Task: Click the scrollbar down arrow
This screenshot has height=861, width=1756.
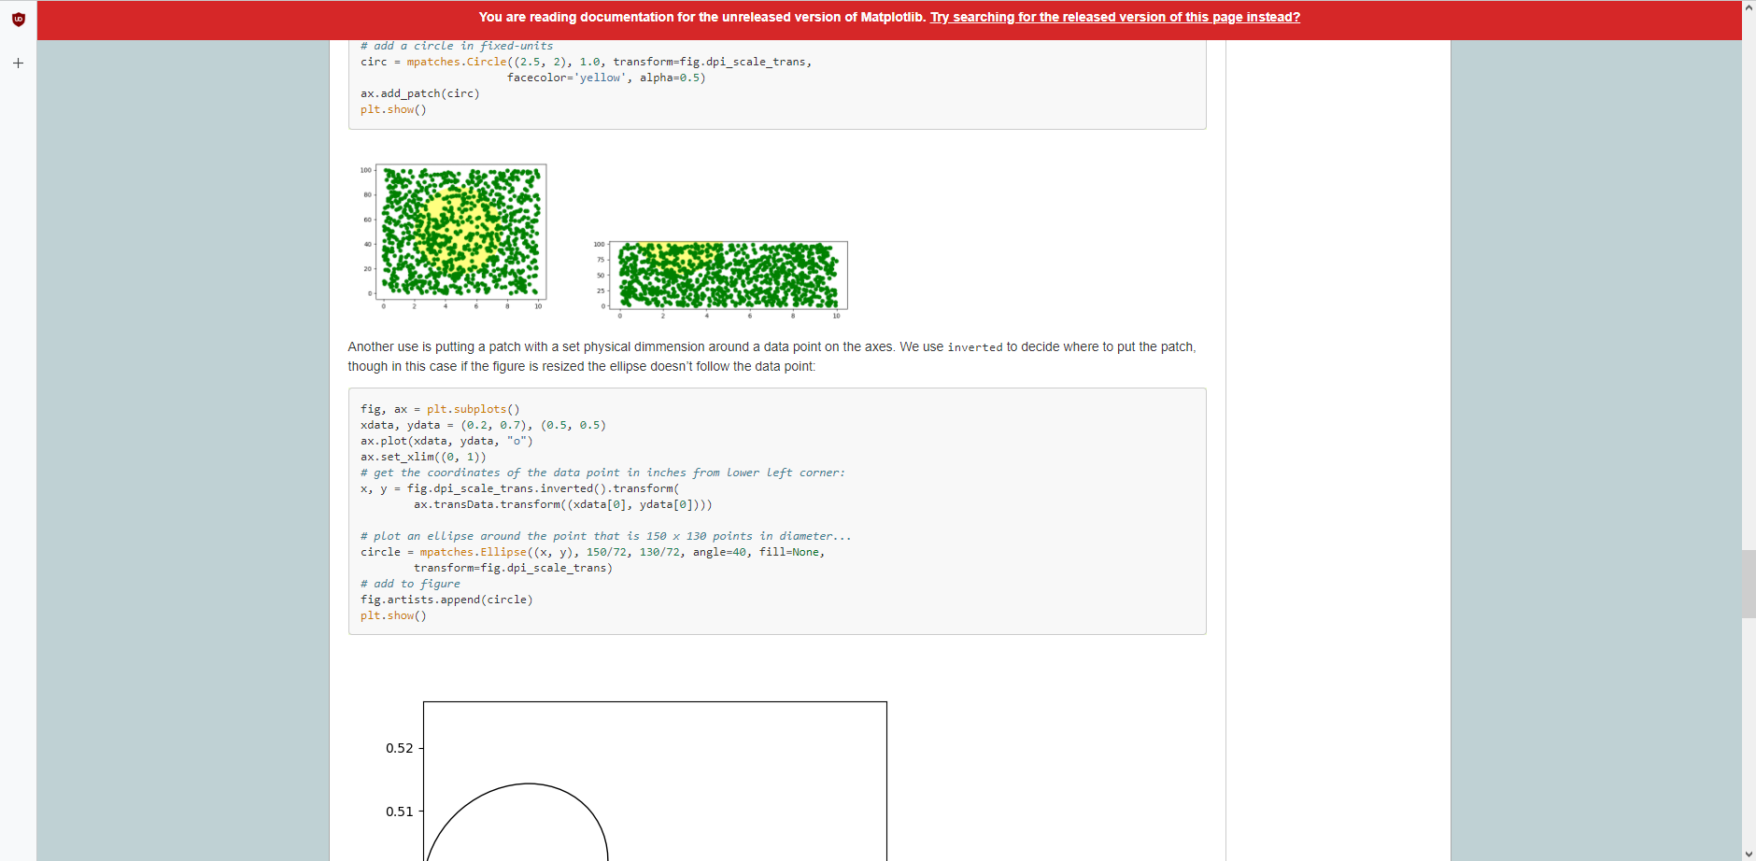Action: (1749, 854)
